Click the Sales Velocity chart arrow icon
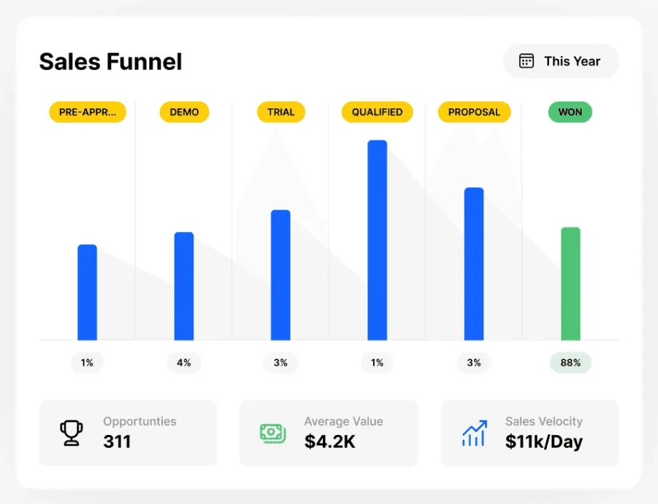The height and width of the screenshot is (504, 658). 474,432
